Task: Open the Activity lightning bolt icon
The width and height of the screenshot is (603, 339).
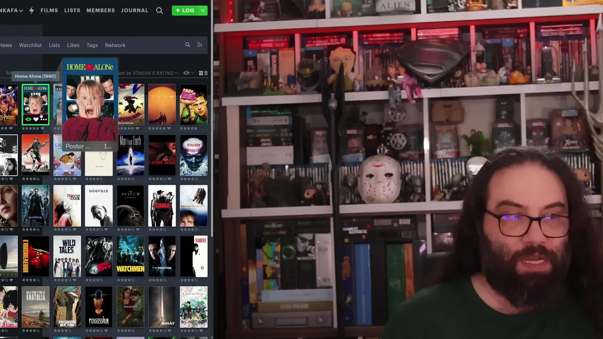Action: point(32,10)
